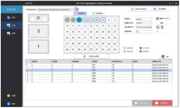The height and width of the screenshot is (108, 180).
Task: Select row 5 in the batch table
Action: click(x=99, y=76)
